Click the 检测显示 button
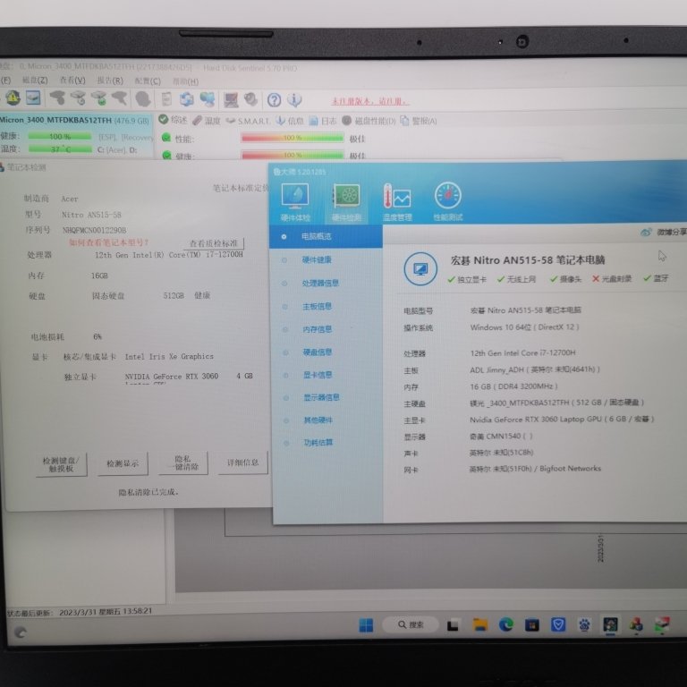 123,463
